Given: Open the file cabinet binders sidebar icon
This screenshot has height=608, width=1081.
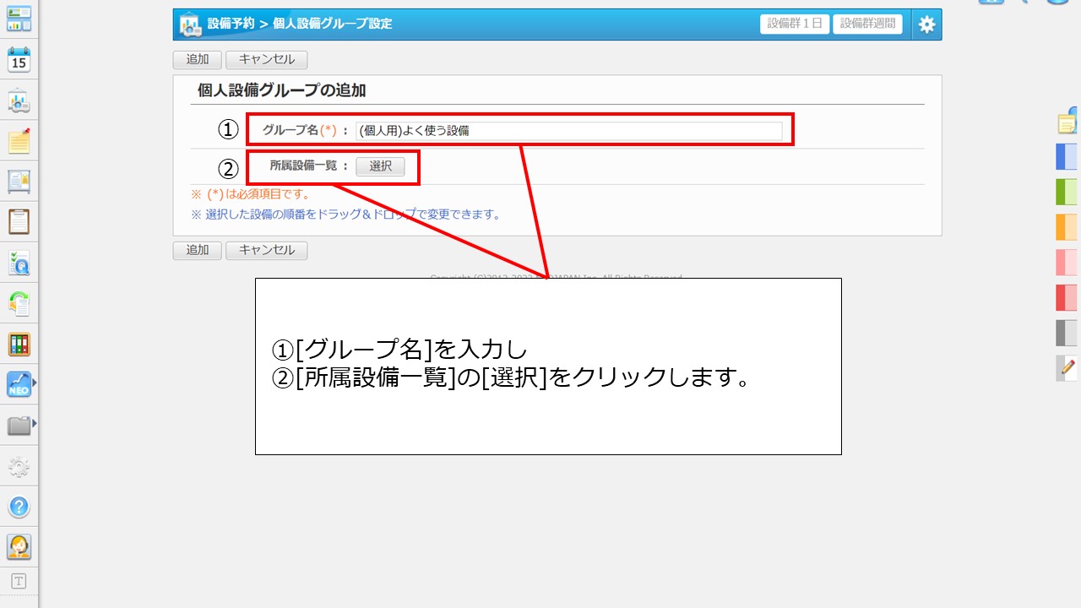Looking at the screenshot, I should click(x=19, y=344).
